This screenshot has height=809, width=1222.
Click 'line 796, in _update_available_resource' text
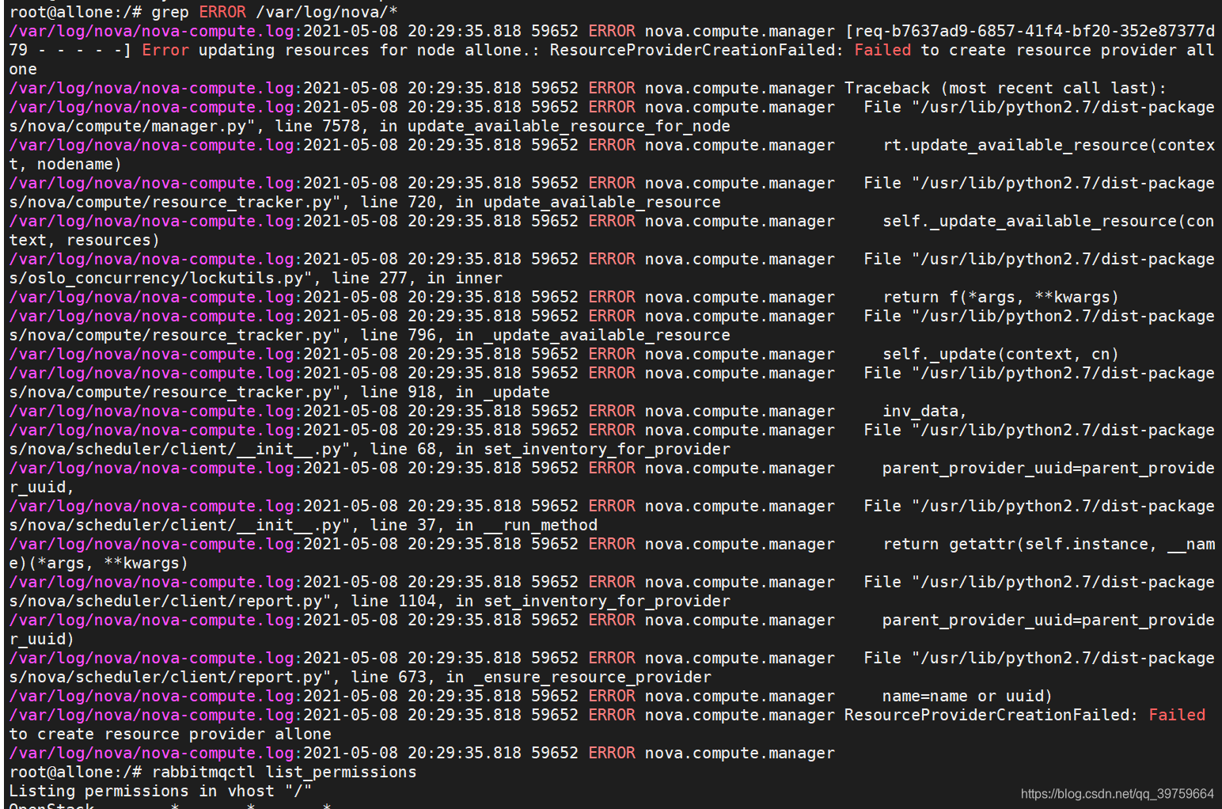tap(545, 335)
